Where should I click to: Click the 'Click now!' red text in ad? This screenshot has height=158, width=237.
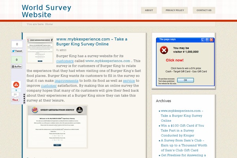pos(175,60)
